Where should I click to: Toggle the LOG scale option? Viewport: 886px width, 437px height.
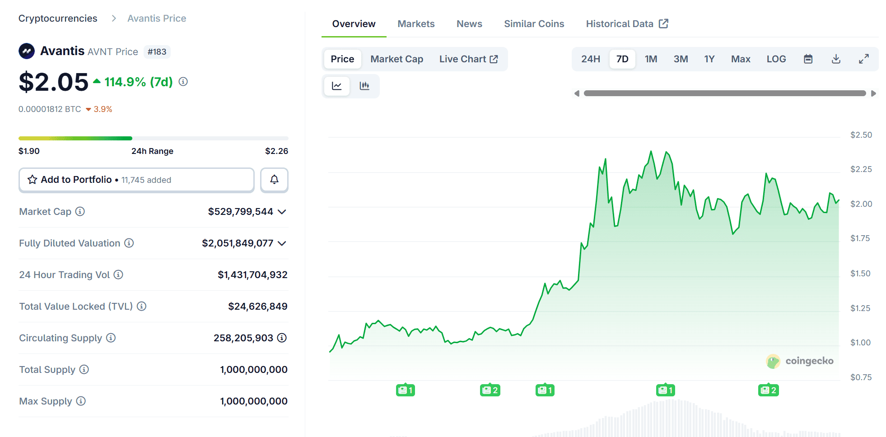pos(776,59)
